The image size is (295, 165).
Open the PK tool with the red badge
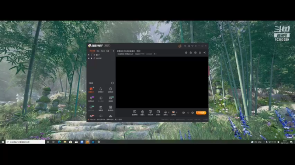(91, 116)
